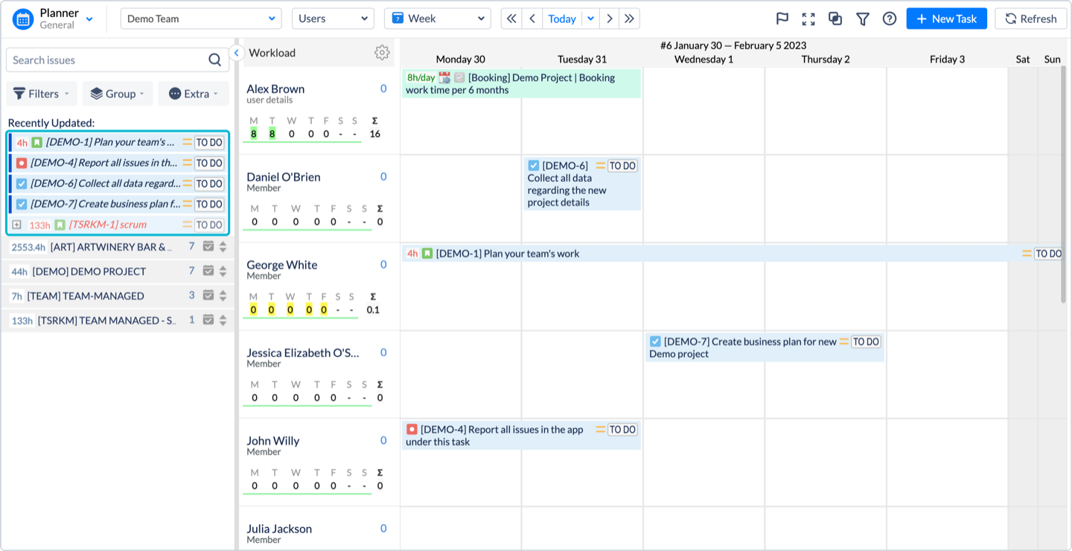This screenshot has height=551, width=1072.
Task: Create a task with the New Task button
Action: click(x=946, y=18)
